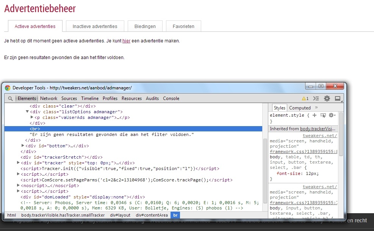Minimize the Developer Tools window
This screenshot has width=374, height=231.
(x=311, y=86)
